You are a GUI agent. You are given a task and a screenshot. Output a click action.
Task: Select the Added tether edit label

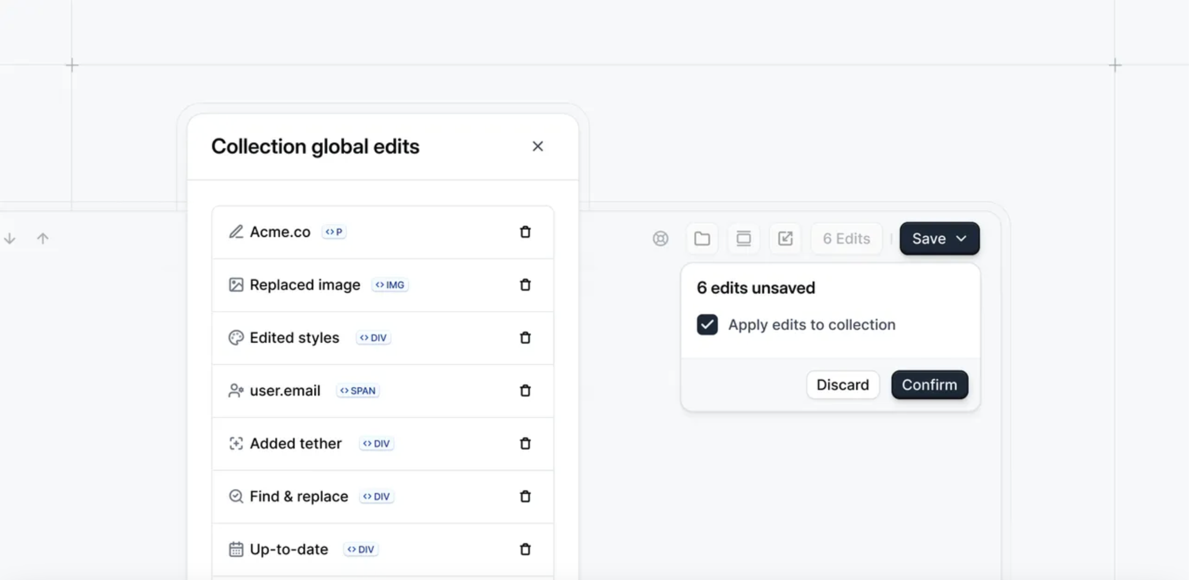(295, 443)
